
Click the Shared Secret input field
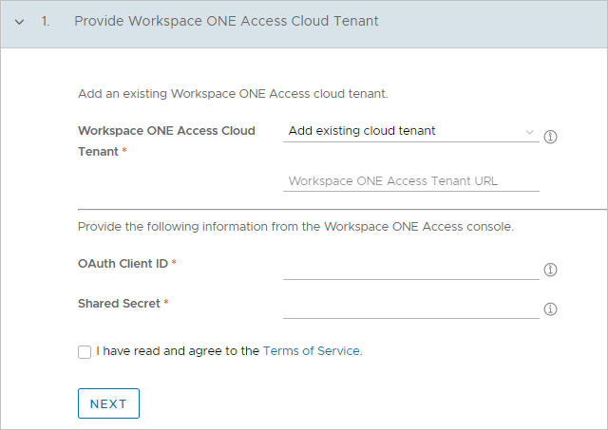click(411, 309)
